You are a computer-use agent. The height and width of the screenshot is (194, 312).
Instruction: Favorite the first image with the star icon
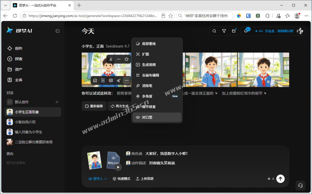pyautogui.click(x=126, y=59)
